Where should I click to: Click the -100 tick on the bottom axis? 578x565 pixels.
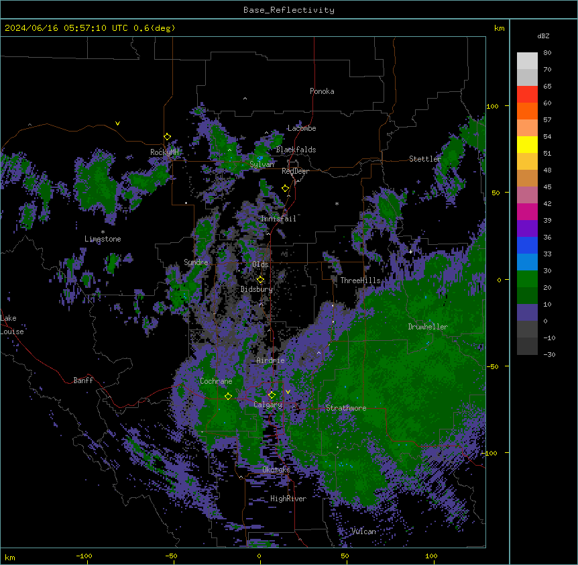[84, 556]
